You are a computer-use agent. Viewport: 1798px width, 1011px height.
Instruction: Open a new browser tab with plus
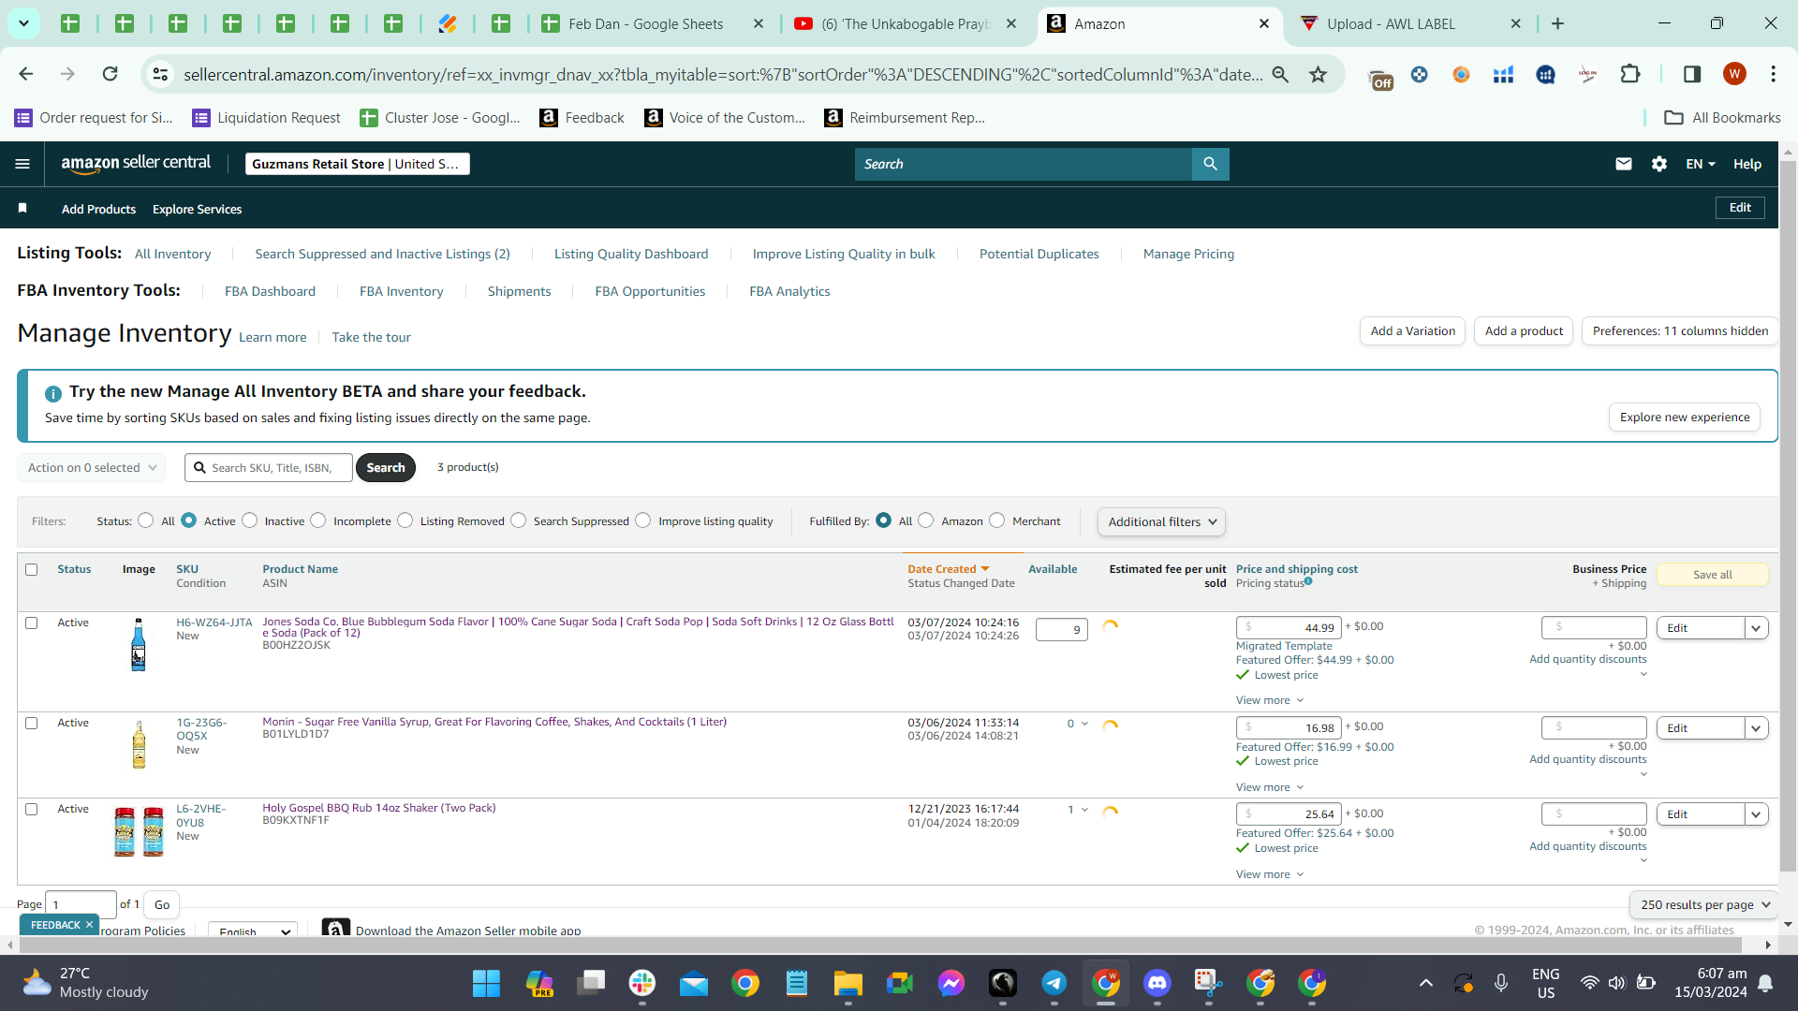pyautogui.click(x=1558, y=23)
